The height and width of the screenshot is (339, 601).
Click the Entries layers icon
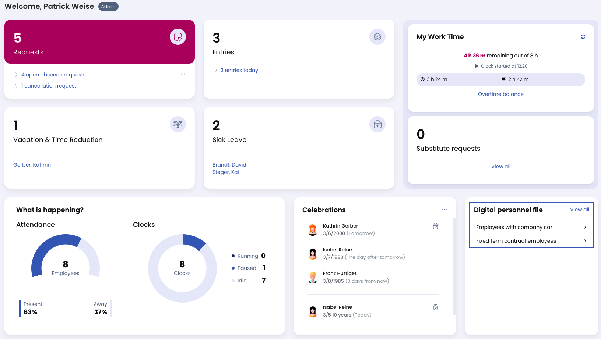point(377,37)
